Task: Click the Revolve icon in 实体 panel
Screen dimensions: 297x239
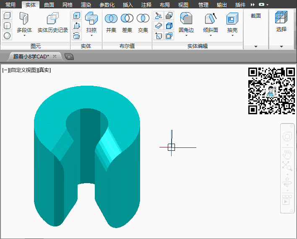Action: pyautogui.click(x=77, y=36)
